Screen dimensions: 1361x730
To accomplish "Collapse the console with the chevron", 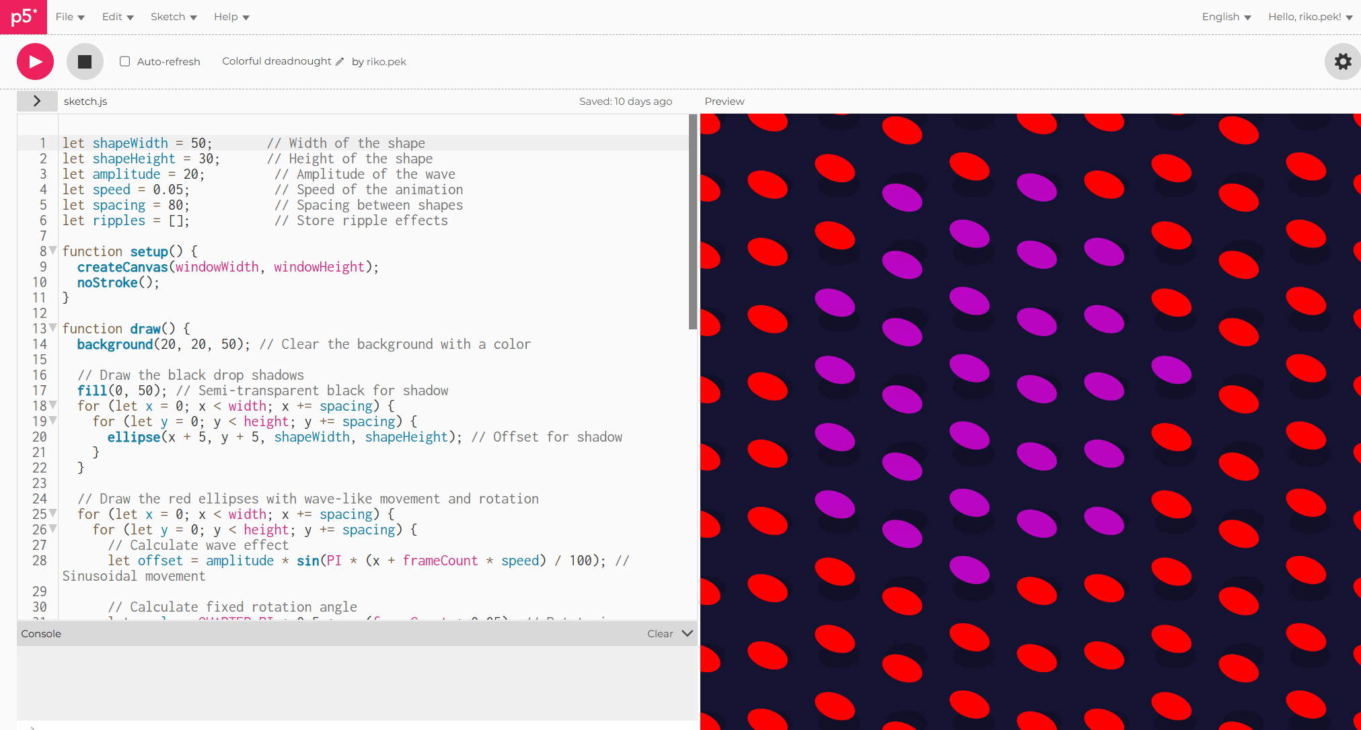I will pyautogui.click(x=687, y=633).
